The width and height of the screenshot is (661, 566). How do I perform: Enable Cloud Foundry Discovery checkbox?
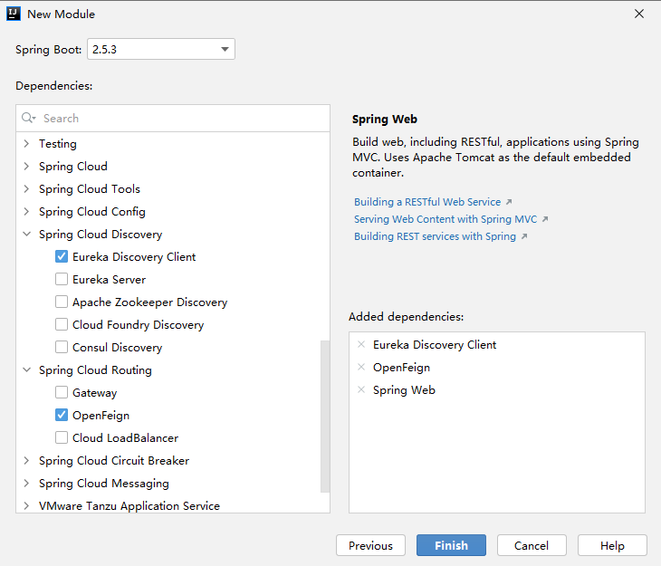pyautogui.click(x=62, y=324)
